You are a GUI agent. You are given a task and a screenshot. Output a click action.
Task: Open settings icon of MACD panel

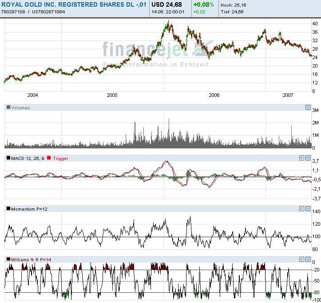tap(301, 158)
